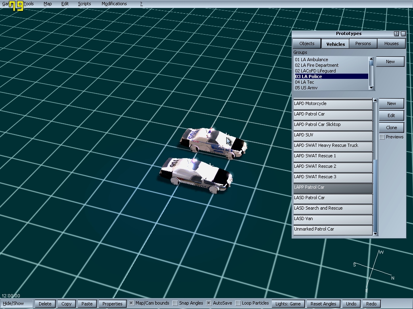
Task: Switch to the Persons tab
Action: (x=363, y=43)
